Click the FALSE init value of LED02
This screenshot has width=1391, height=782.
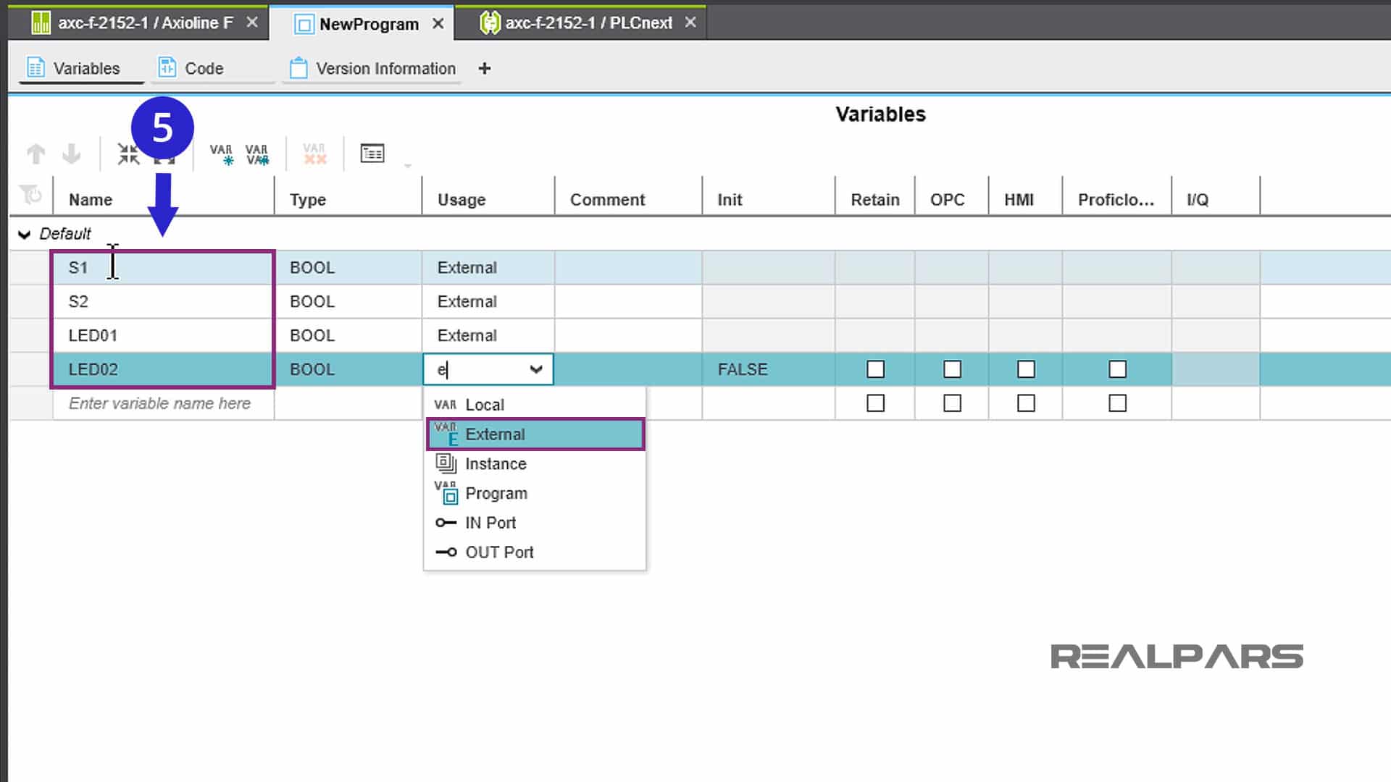point(768,369)
